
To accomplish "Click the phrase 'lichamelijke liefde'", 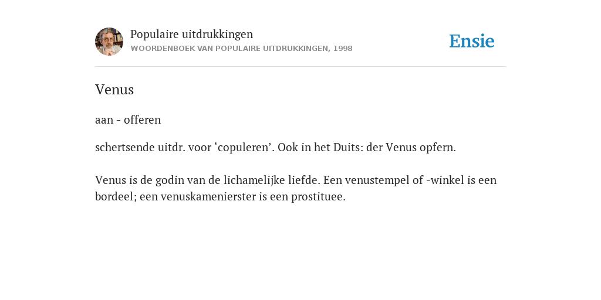I will click(x=271, y=180).
